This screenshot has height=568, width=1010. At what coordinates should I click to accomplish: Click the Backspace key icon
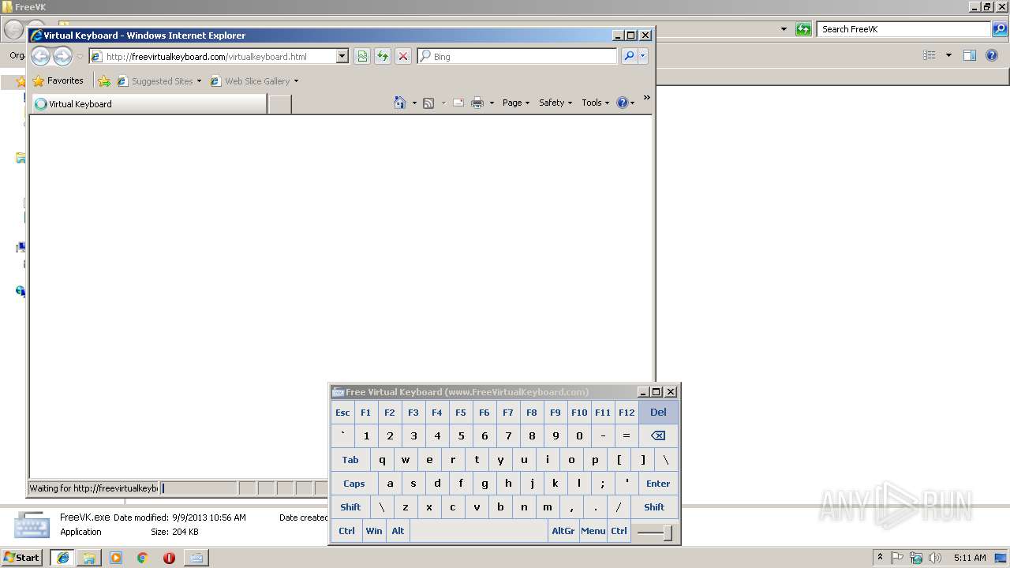(x=658, y=435)
